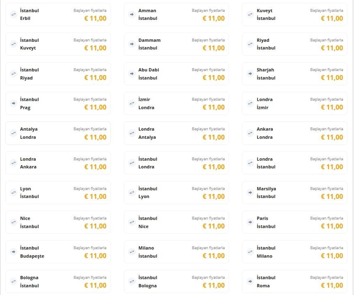Open the Londra–Ankara flight card
The width and height of the screenshot is (354, 295).
58,163
